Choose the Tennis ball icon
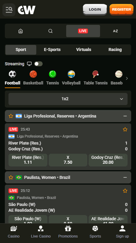The width and height of the screenshot is (136, 243). coord(53,74)
